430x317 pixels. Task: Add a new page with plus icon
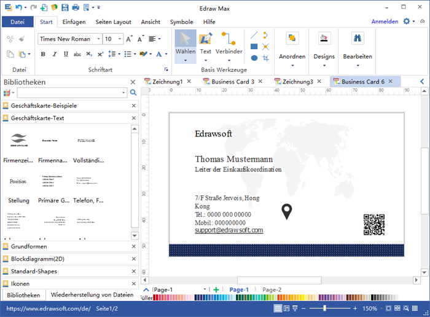216,289
